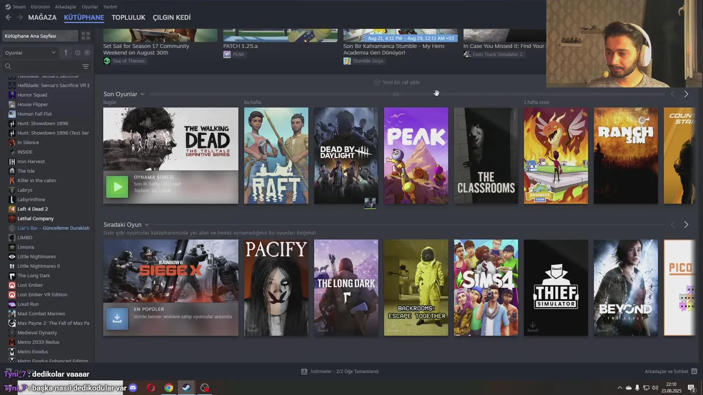Screen dimensions: 703x395
Task: Open the MAĞAZA tab
Action: (x=42, y=18)
